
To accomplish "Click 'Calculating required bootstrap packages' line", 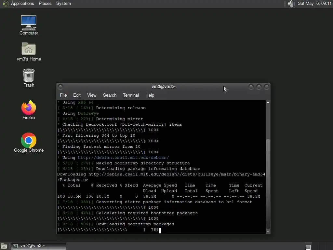I will (147, 213).
